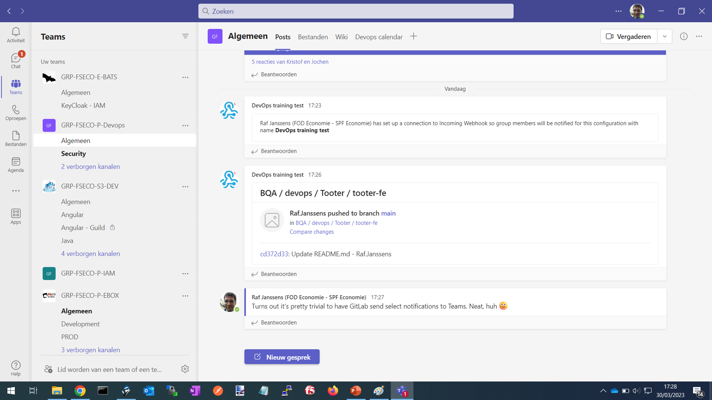The image size is (712, 400).
Task: Switch to the Bestanden tab
Action: tap(313, 37)
